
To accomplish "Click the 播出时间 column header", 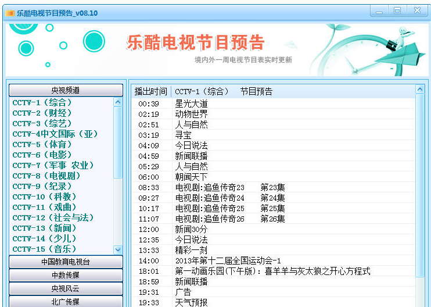I will (x=151, y=91).
